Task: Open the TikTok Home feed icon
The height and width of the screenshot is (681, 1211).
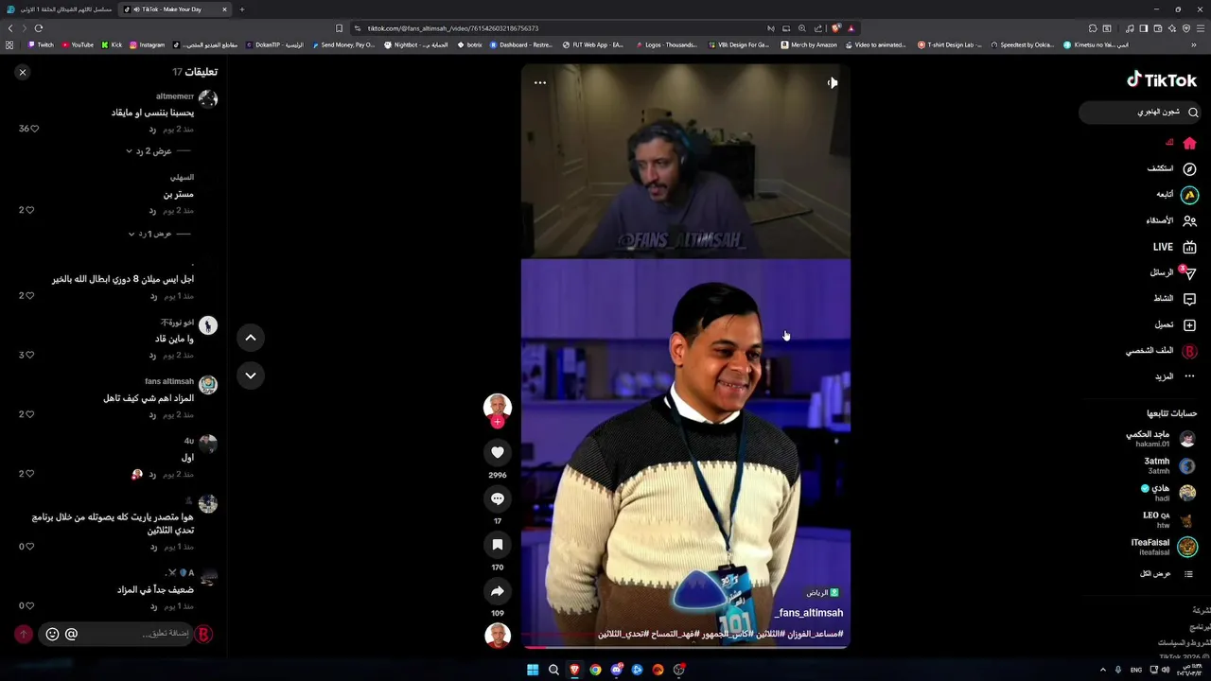Action: (1189, 144)
